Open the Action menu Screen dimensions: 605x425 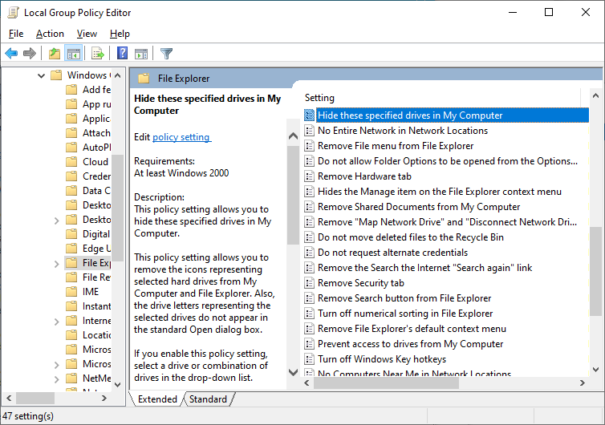coord(50,34)
